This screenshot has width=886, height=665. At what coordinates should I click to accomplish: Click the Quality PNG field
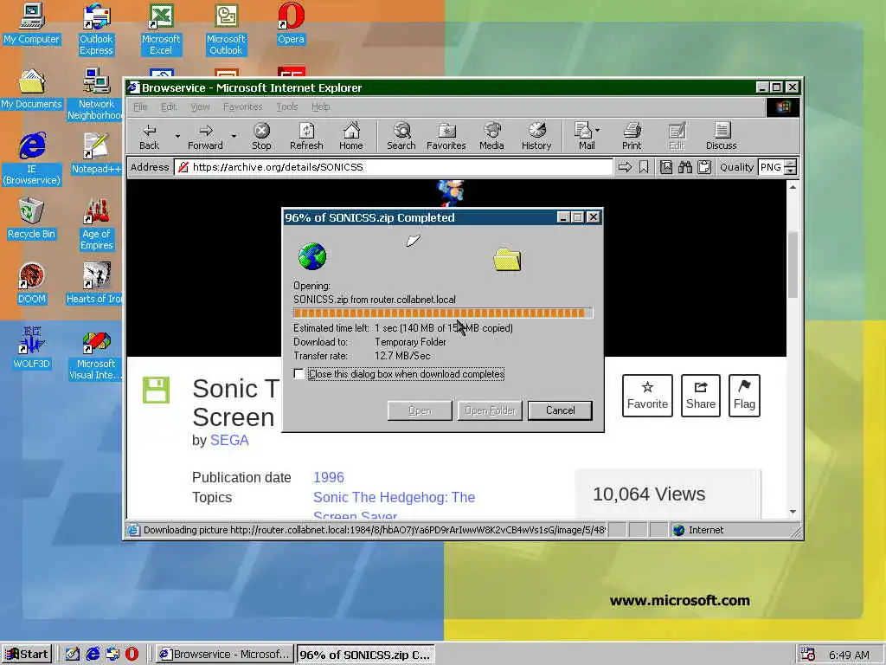(771, 167)
